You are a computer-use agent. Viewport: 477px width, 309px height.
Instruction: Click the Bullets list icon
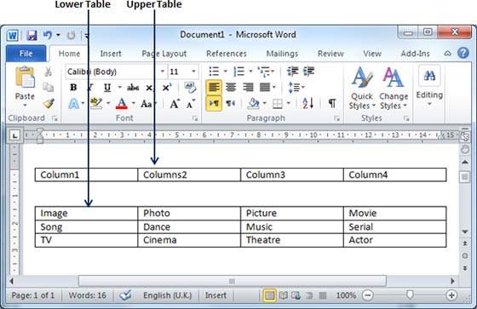pyautogui.click(x=214, y=72)
